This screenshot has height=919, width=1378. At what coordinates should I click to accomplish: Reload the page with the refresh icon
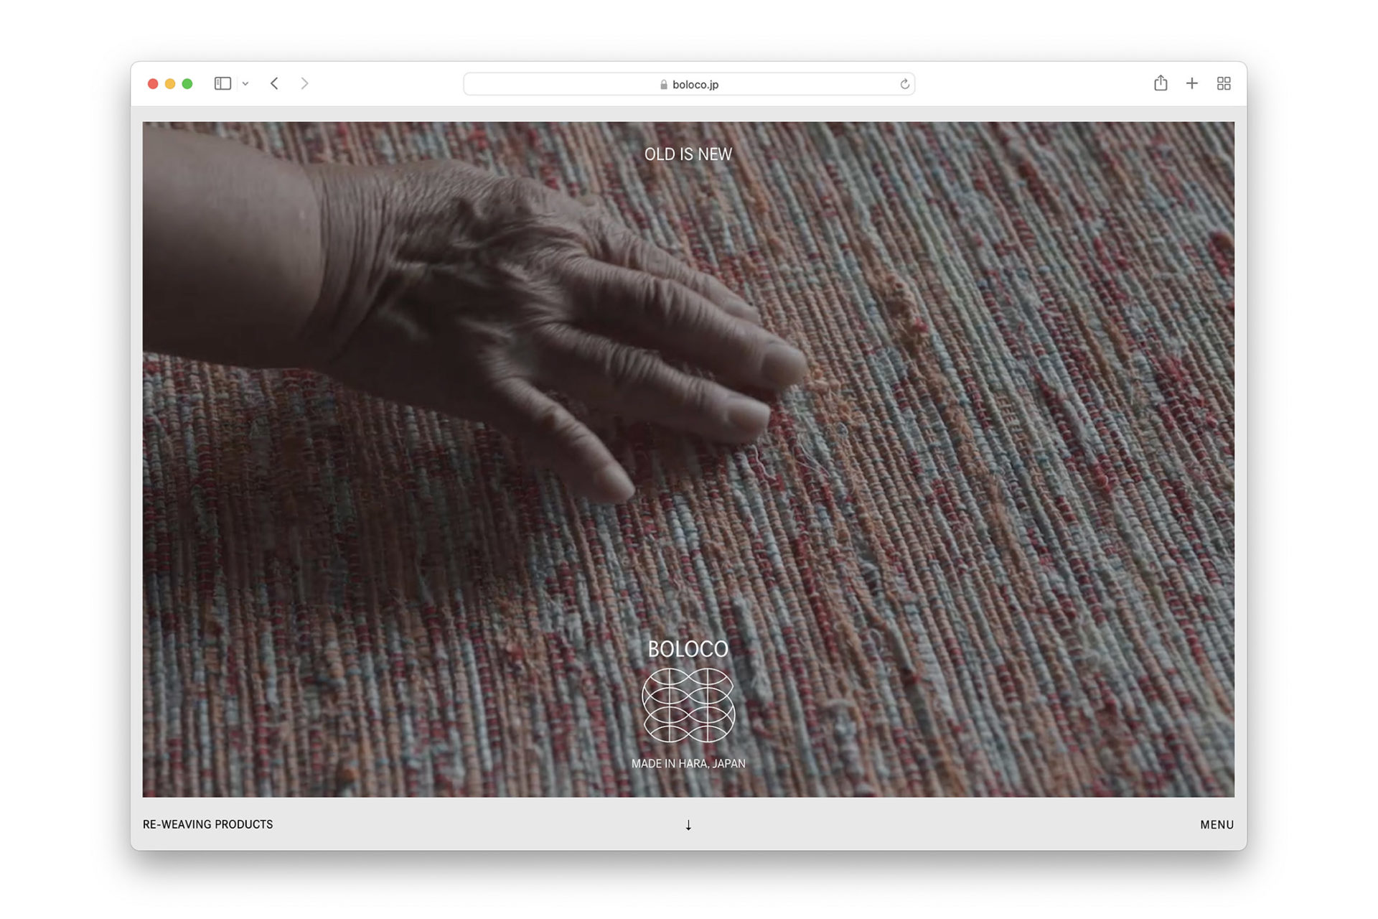[904, 84]
